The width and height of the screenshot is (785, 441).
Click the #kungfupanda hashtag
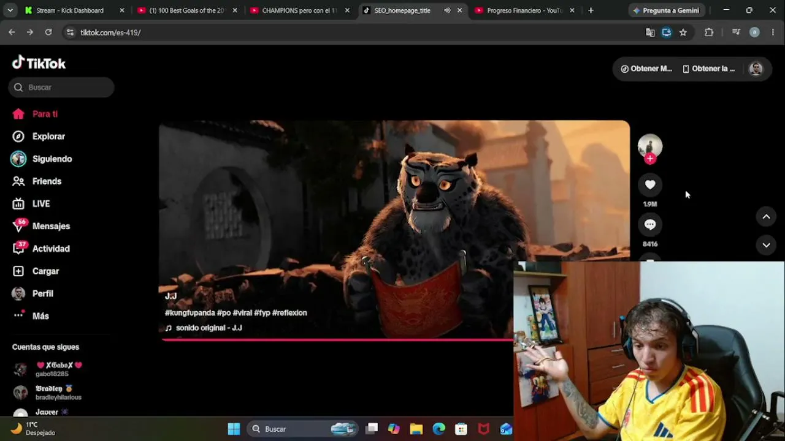coord(190,313)
